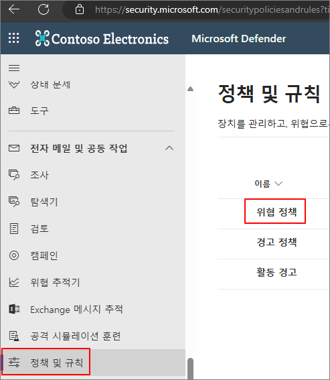Open the 탐색기 menu item
330x380 pixels.
click(x=44, y=202)
